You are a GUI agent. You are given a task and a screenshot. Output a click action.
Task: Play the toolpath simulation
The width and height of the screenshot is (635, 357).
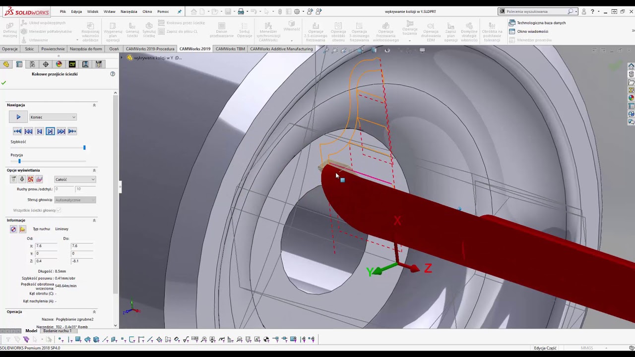(18, 117)
